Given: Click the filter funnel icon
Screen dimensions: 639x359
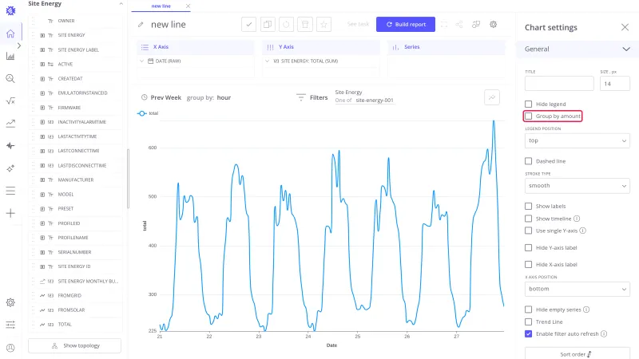Looking at the screenshot, I should pyautogui.click(x=301, y=97).
